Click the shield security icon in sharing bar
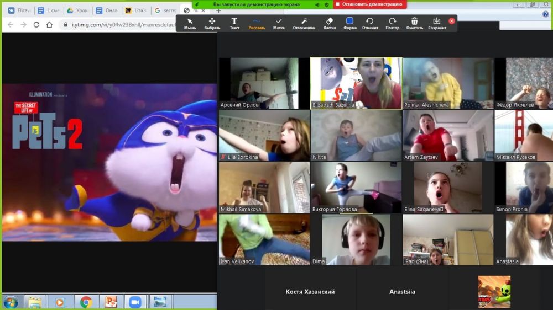The image size is (553, 310). pyautogui.click(x=327, y=4)
